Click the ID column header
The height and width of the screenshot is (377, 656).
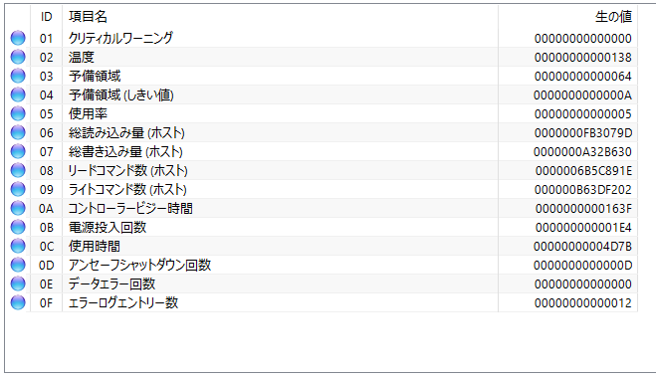tap(47, 17)
